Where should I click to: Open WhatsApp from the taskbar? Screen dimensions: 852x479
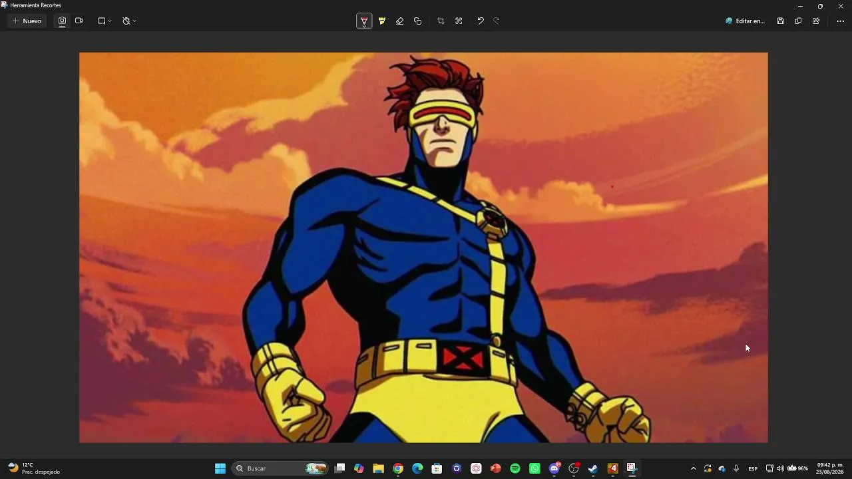pos(534,468)
